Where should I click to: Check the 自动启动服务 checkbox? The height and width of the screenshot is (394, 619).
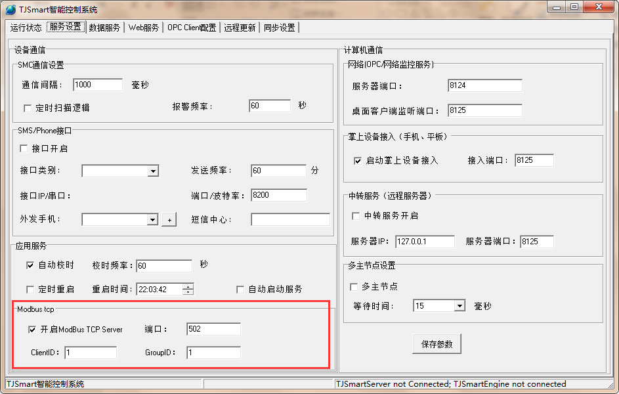coord(240,290)
